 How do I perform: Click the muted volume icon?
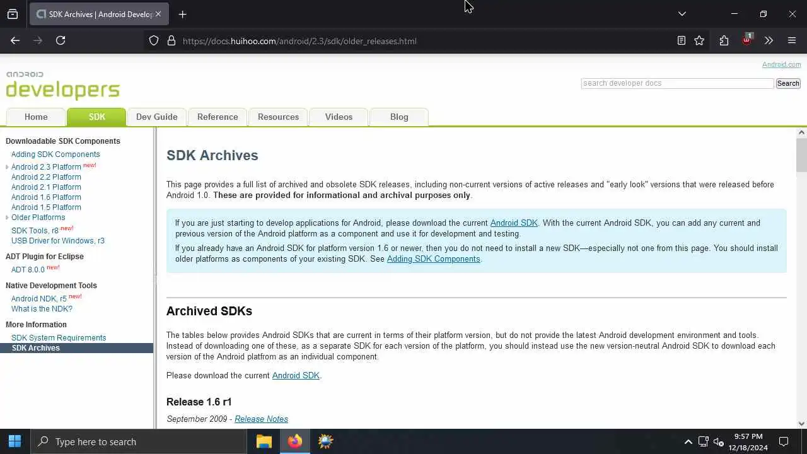719,442
